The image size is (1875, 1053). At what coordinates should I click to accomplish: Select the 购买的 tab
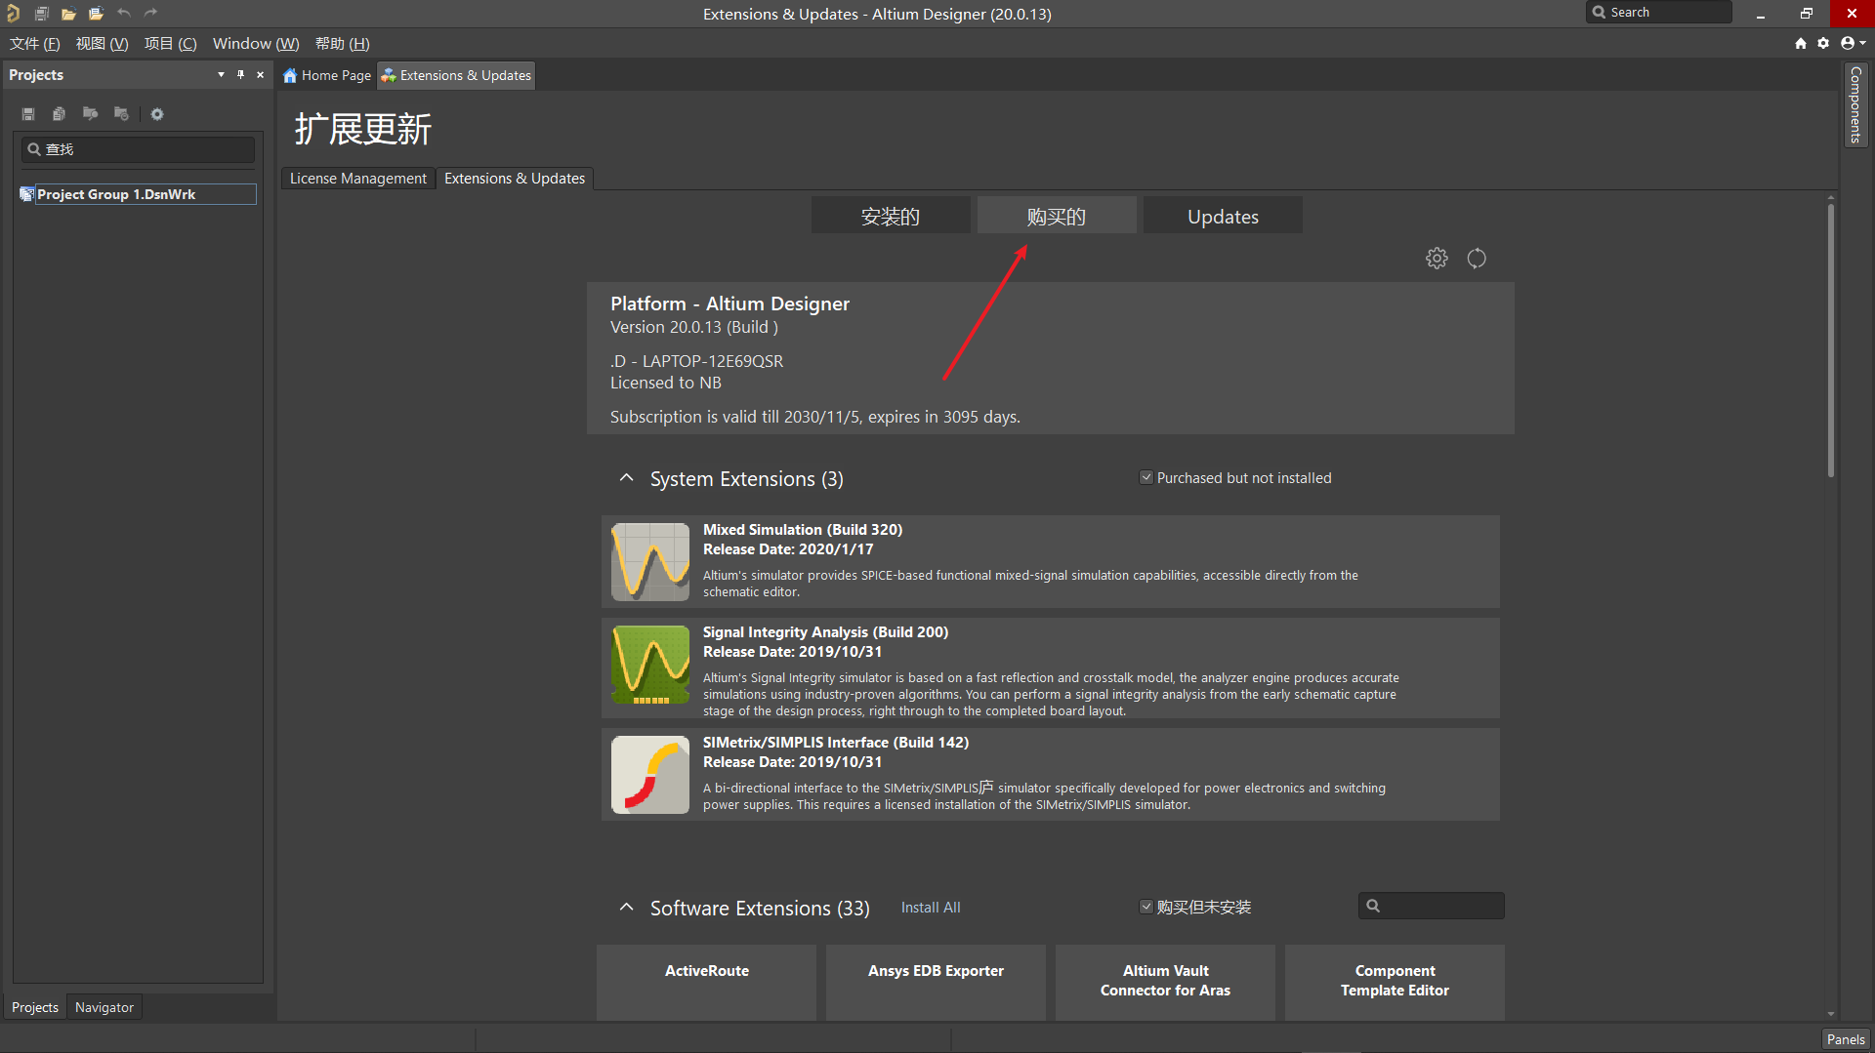pos(1057,216)
